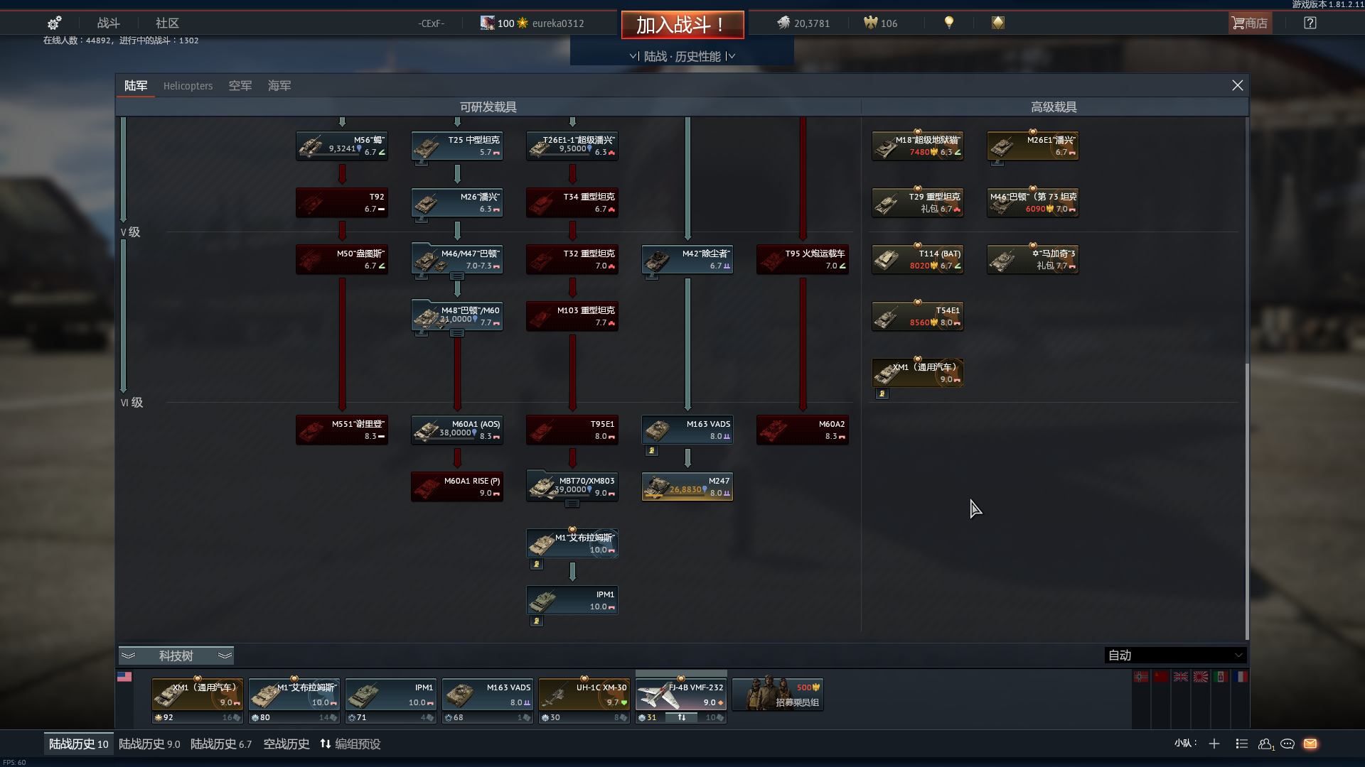
Task: Open the mail envelope icon
Action: pyautogui.click(x=1310, y=744)
